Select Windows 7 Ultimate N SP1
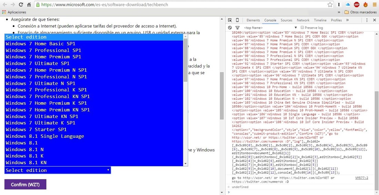 pyautogui.click(x=94, y=83)
